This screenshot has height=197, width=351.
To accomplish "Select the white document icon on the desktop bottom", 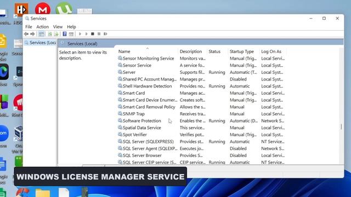I will [x=64, y=193].
